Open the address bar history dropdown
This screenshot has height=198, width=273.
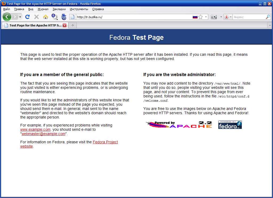pos(206,17)
